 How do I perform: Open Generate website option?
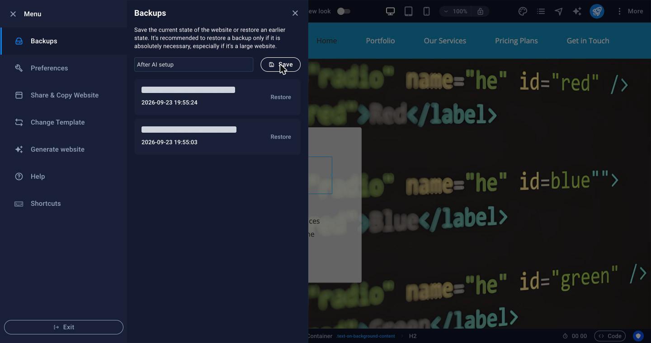pos(64,149)
